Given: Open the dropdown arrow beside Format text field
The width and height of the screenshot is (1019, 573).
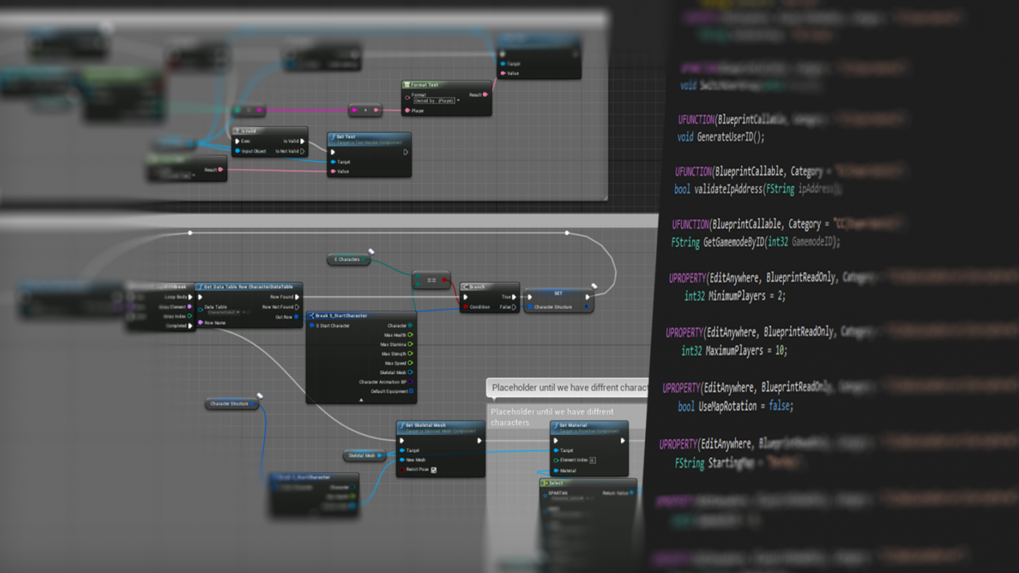Looking at the screenshot, I should [x=459, y=100].
